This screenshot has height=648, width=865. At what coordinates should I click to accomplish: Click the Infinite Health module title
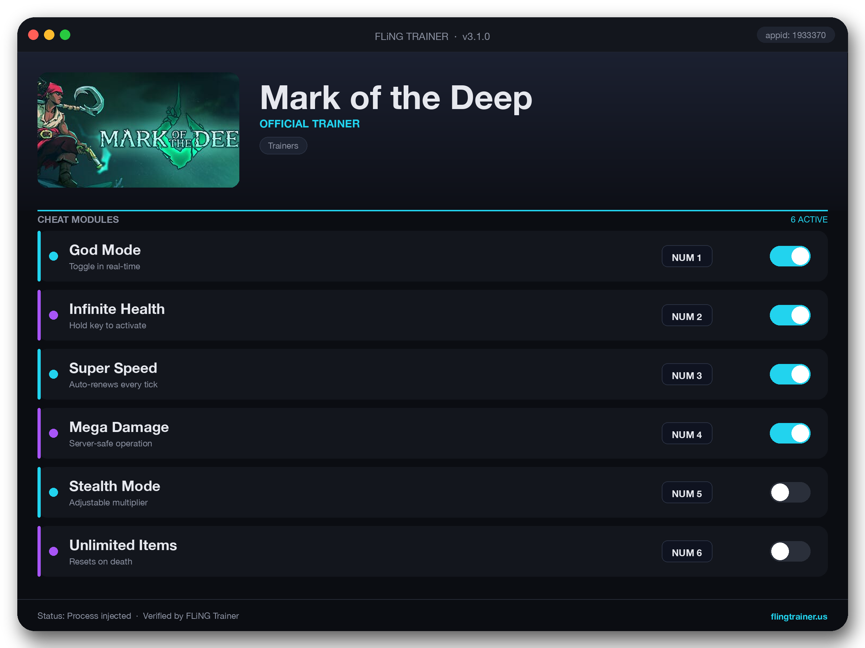pos(117,309)
